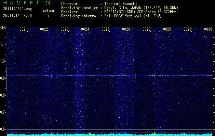Click the 1.0 kHz axis label
Viewport: 215px width, 136px height.
(x=3, y=61)
